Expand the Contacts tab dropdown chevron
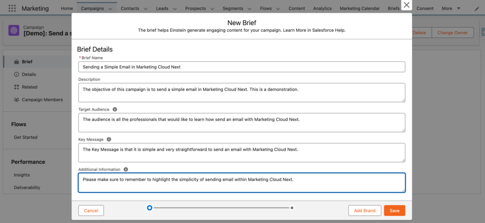The height and width of the screenshot is (223, 485). click(x=145, y=9)
